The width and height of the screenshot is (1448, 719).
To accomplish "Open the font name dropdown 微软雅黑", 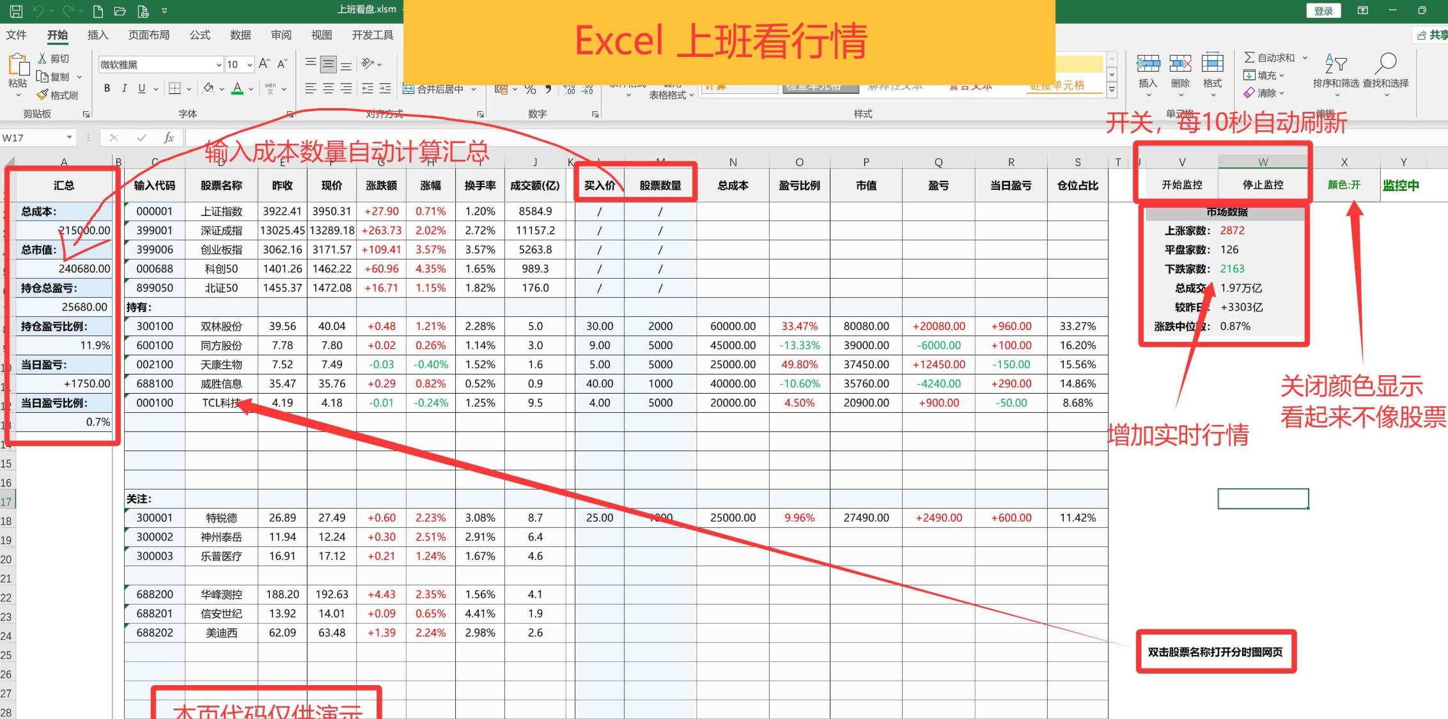I will coord(219,65).
